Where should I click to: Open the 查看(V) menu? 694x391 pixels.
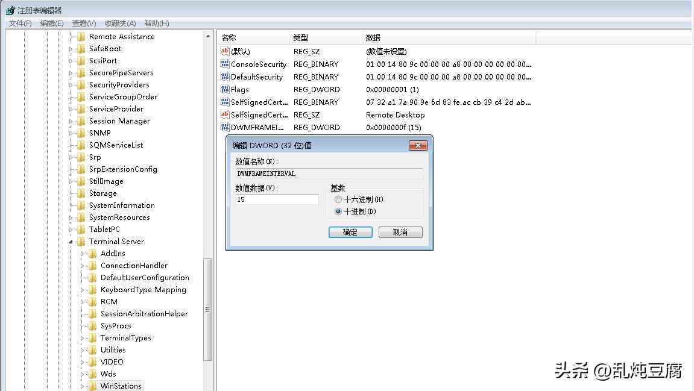point(83,23)
